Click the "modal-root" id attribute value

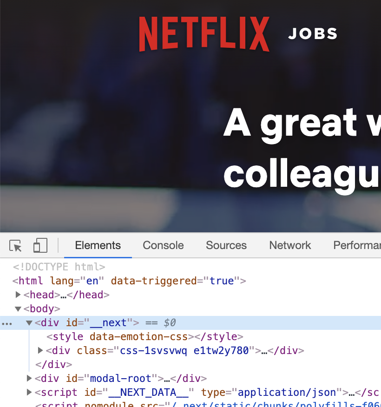pos(121,379)
